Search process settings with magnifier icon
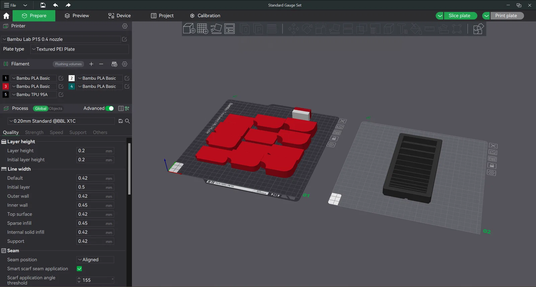Screen dimensions: 536x287 point(127,121)
